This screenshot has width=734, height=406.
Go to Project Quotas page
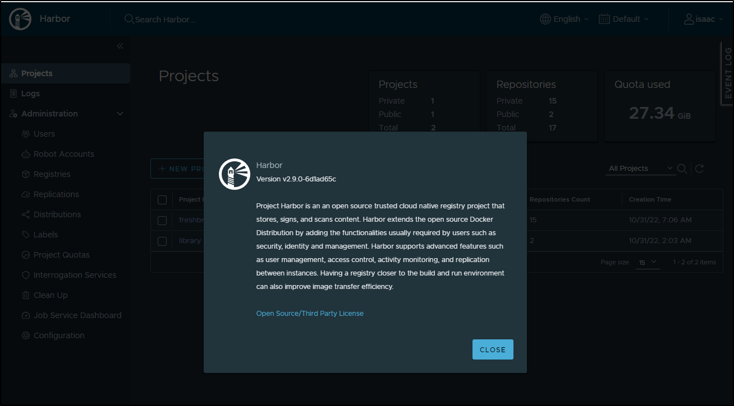coord(62,255)
